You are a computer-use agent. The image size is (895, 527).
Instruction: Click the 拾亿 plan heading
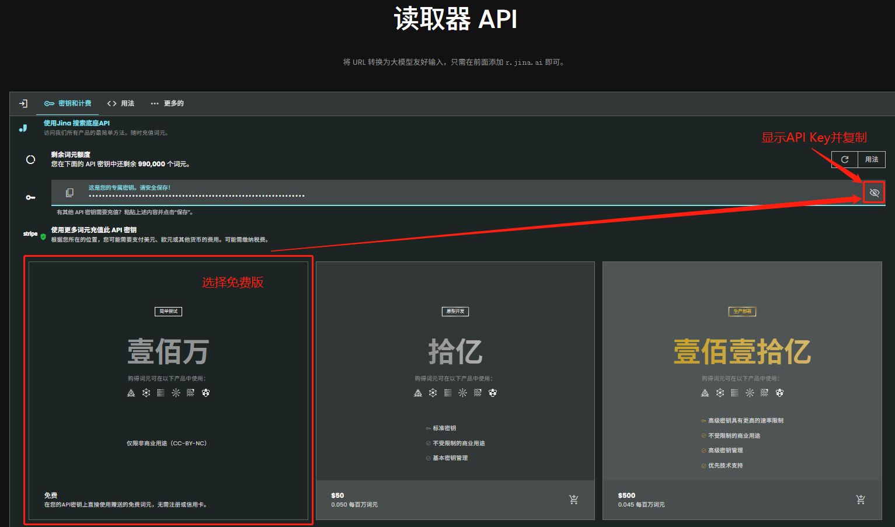[455, 351]
